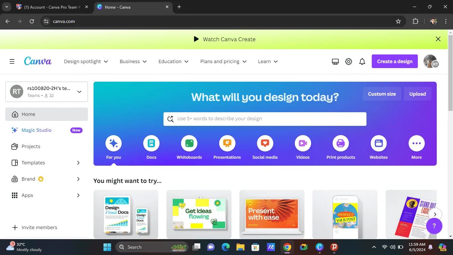The image size is (453, 255).
Task: Expand Design spotlight menu
Action: [x=86, y=61]
